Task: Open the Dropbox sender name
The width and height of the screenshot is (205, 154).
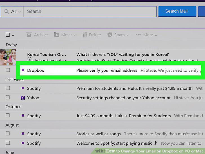Action: point(35,71)
